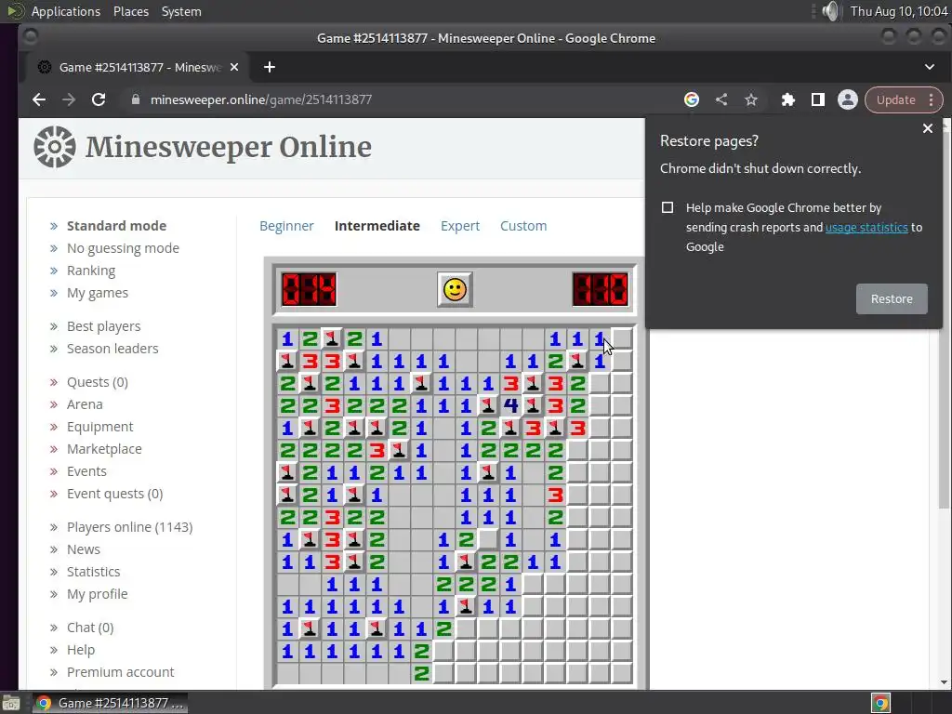Select Intermediate difficulty
Viewport: 952px width, 714px height.
tap(377, 226)
